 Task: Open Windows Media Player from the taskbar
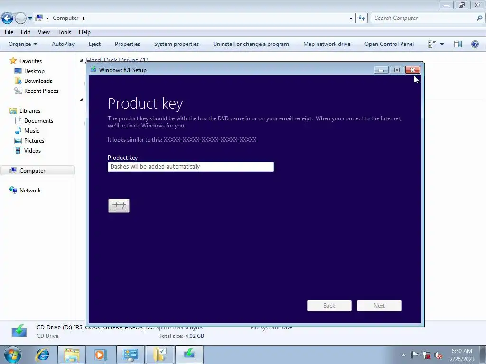coord(101,355)
